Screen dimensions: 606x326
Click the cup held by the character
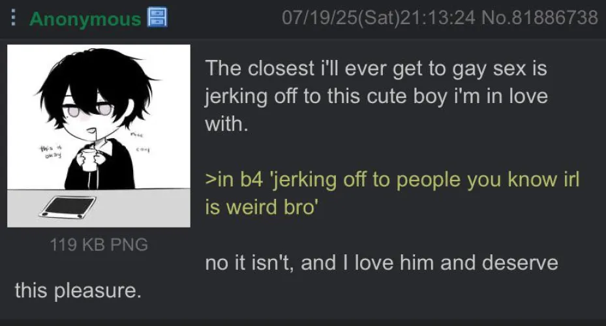tap(89, 158)
